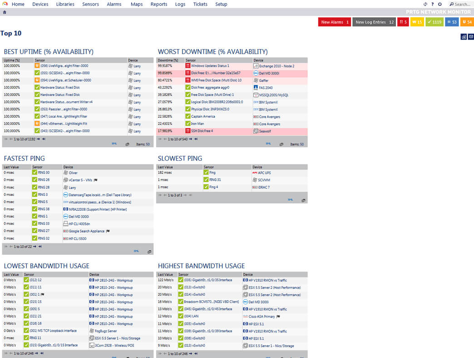
Task: Open the Home menu
Action: click(x=18, y=4)
